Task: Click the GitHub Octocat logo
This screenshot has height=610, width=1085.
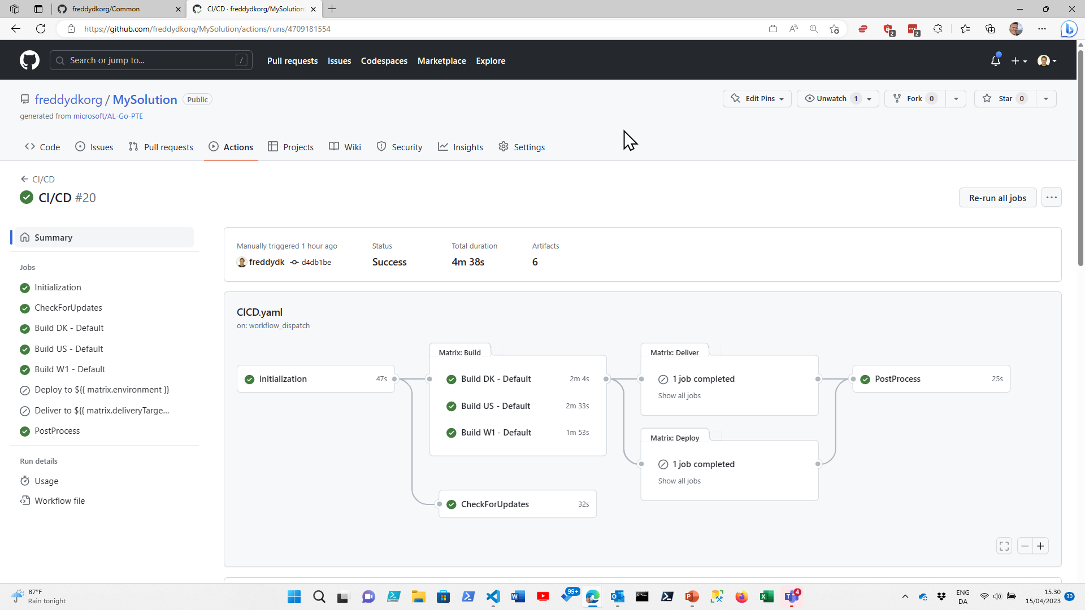Action: (29, 60)
